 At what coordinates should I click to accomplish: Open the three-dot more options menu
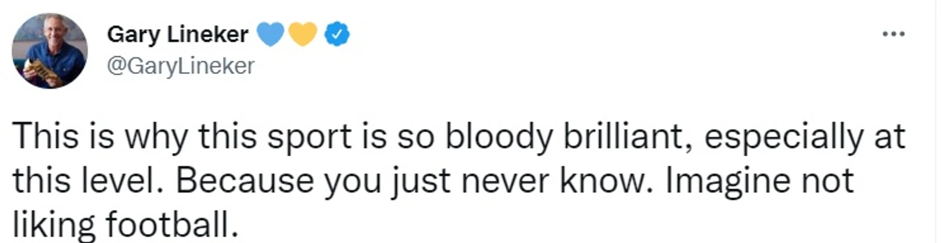click(x=893, y=35)
